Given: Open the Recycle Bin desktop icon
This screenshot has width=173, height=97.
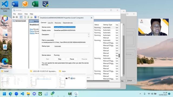Looking at the screenshot, I should pyautogui.click(x=5, y=50).
